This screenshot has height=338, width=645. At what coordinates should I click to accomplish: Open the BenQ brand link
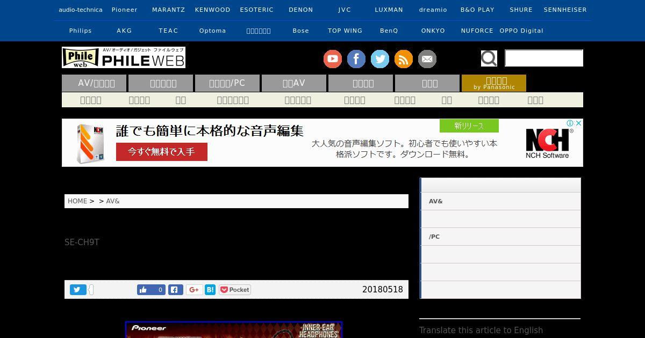point(389,31)
